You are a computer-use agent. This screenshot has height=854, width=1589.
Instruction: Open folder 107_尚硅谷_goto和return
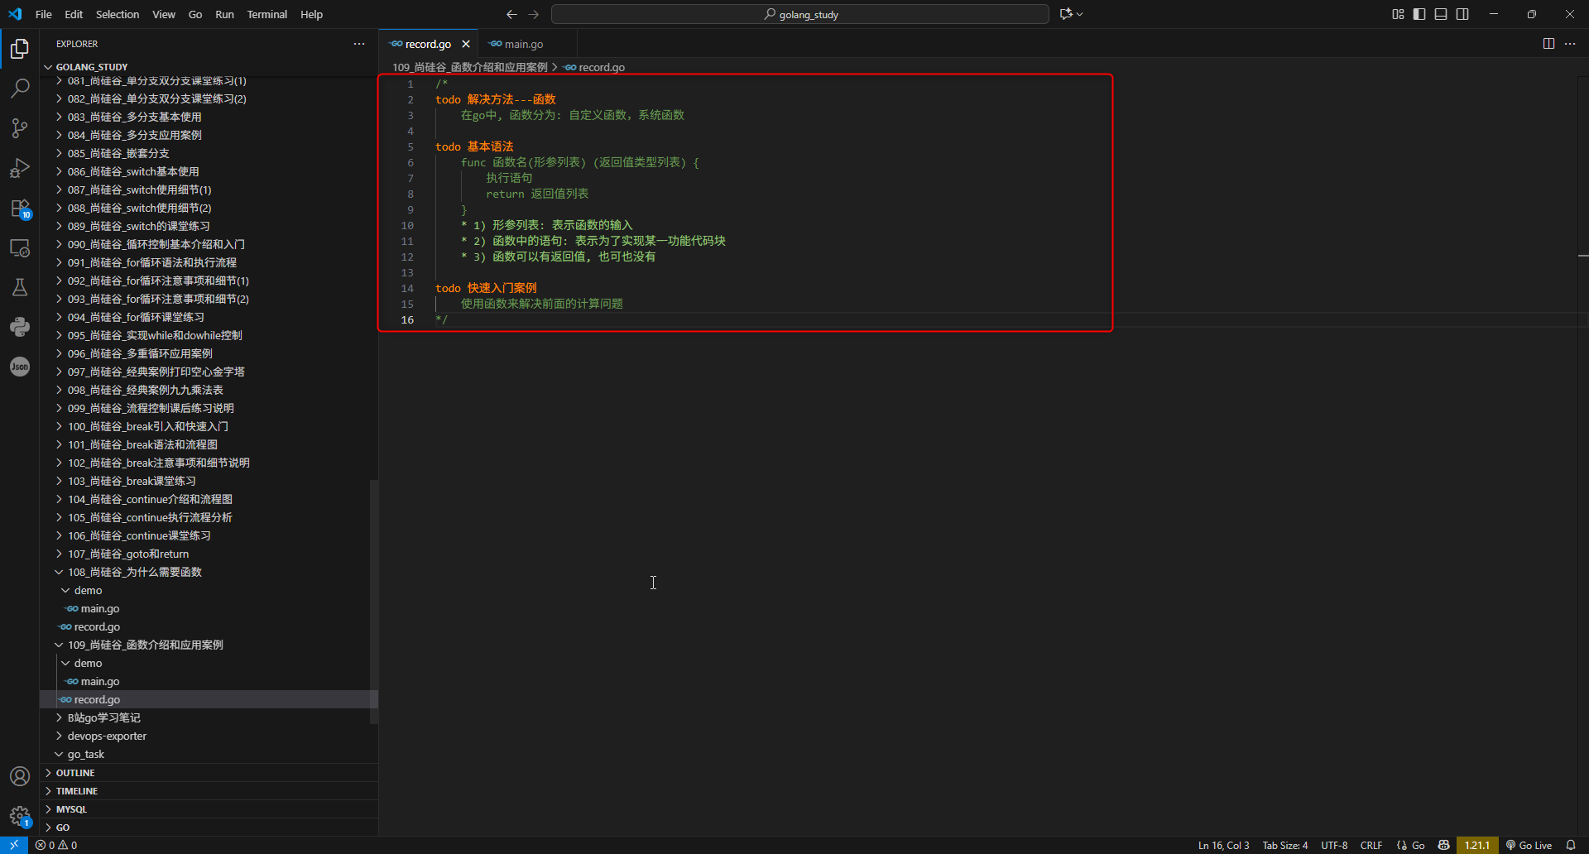pyautogui.click(x=209, y=554)
